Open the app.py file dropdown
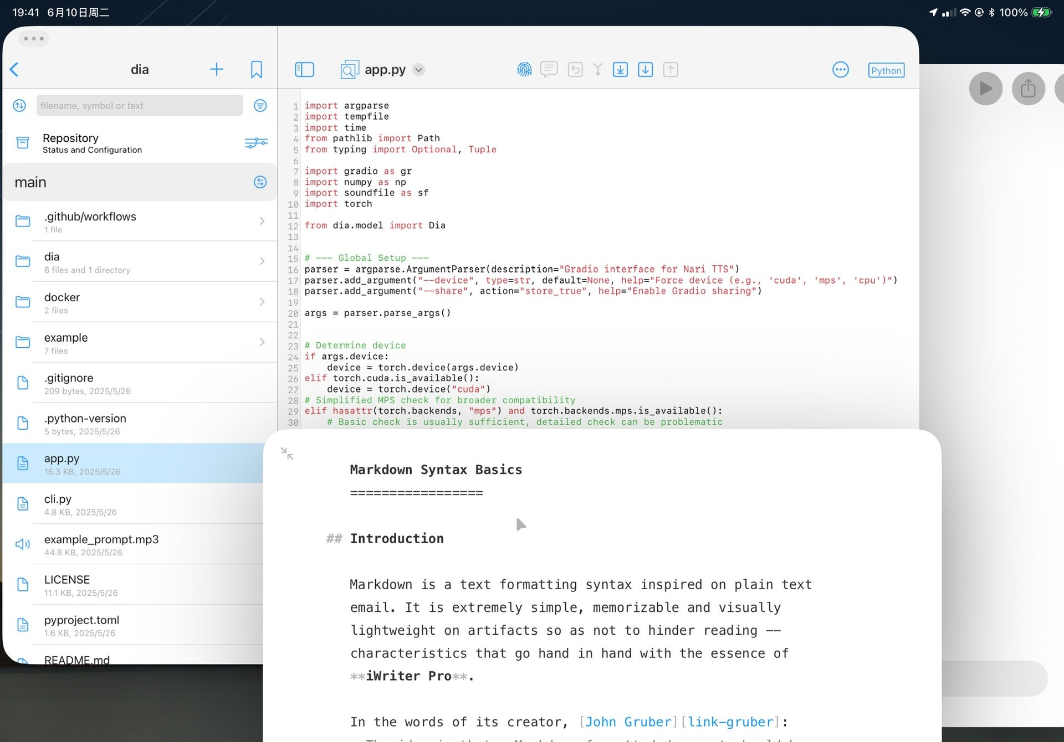The width and height of the screenshot is (1064, 742). pyautogui.click(x=419, y=70)
